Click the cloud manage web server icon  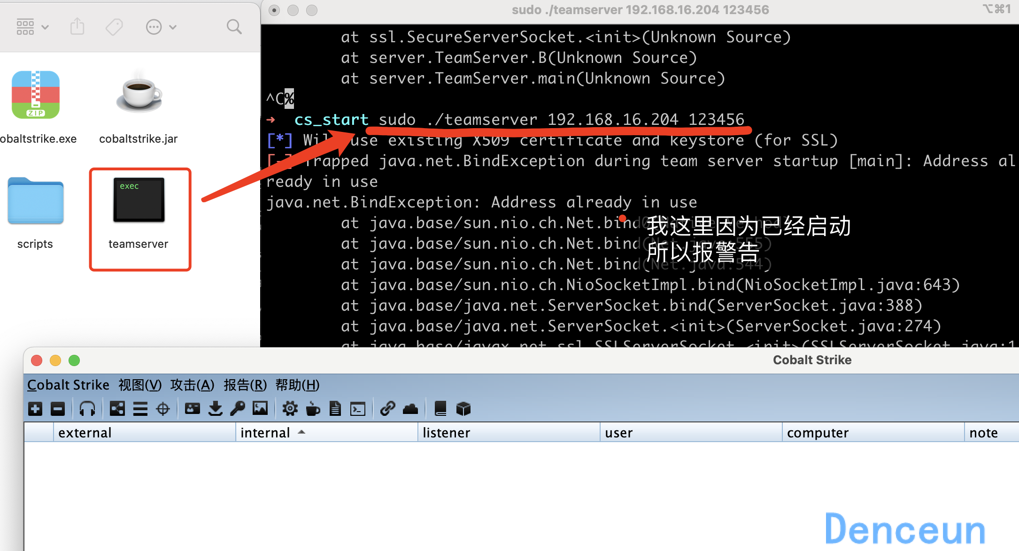[410, 409]
